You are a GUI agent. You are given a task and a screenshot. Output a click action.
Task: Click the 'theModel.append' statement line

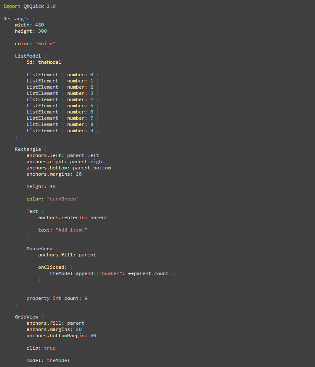point(113,273)
